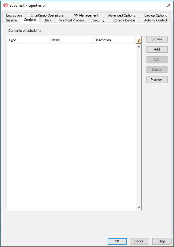Close the Subclient Properties dialog
This screenshot has width=174, height=247.
169,5
